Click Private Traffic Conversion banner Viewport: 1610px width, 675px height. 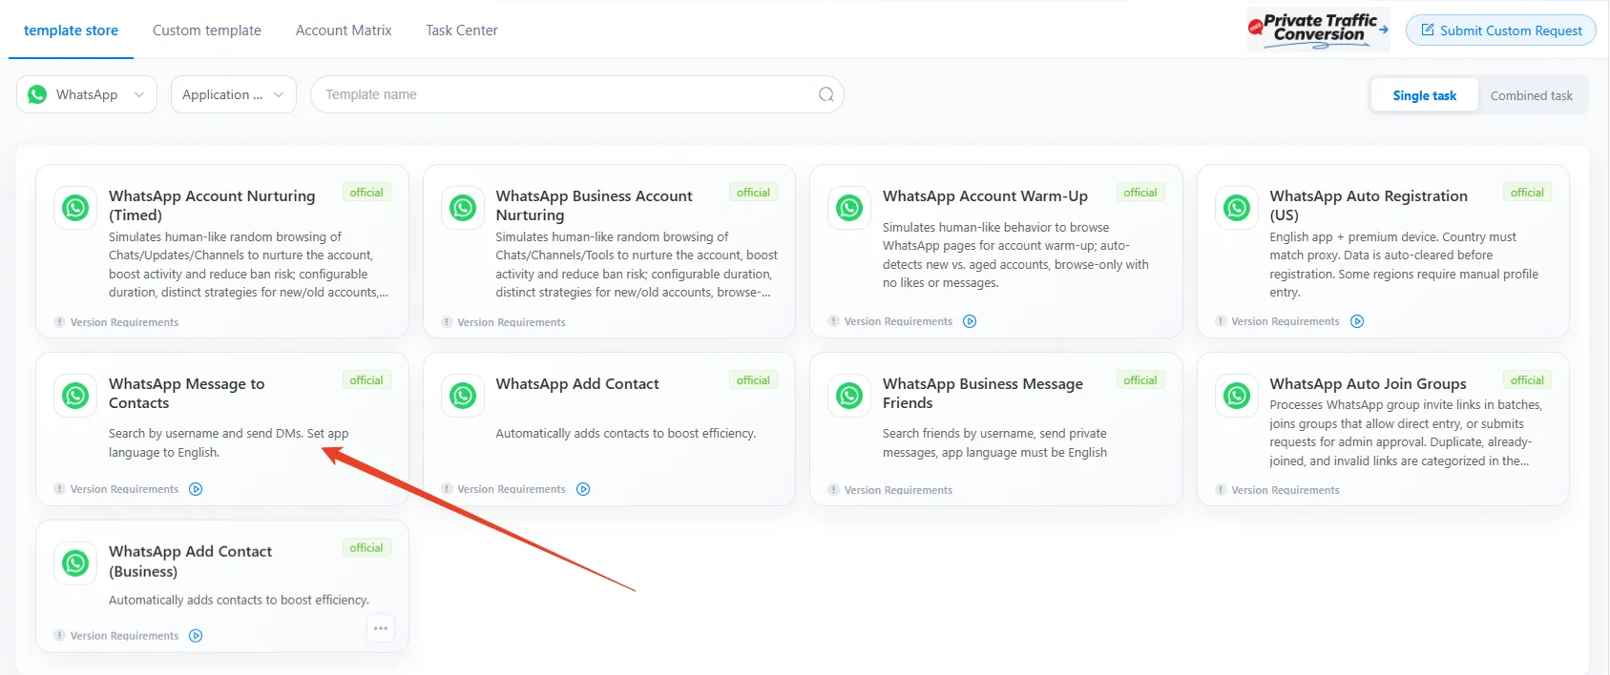(x=1318, y=30)
